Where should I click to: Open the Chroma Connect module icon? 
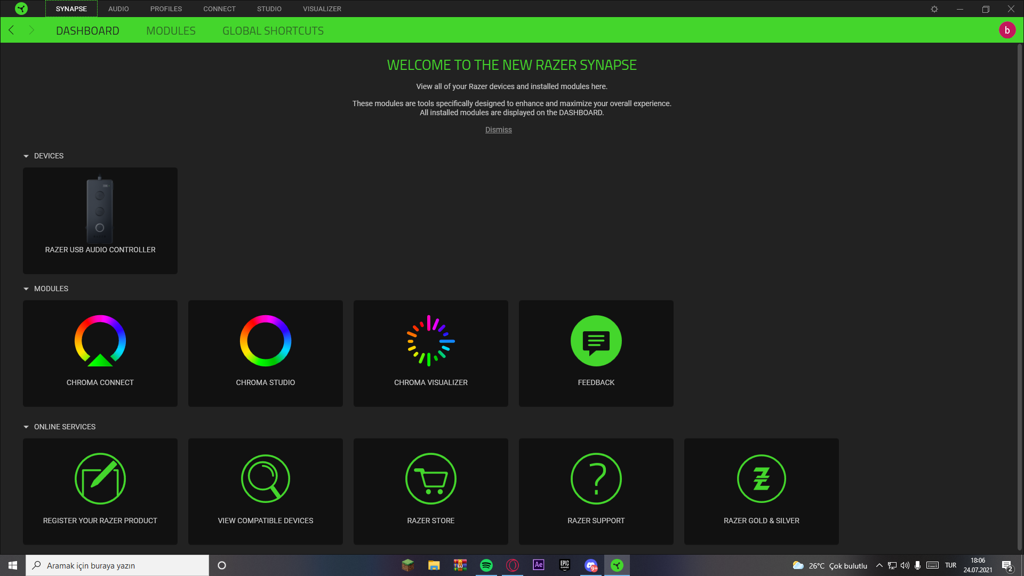point(100,341)
